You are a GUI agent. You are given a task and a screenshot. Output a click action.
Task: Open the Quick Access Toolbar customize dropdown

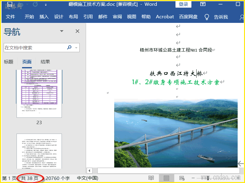tap(46, 5)
